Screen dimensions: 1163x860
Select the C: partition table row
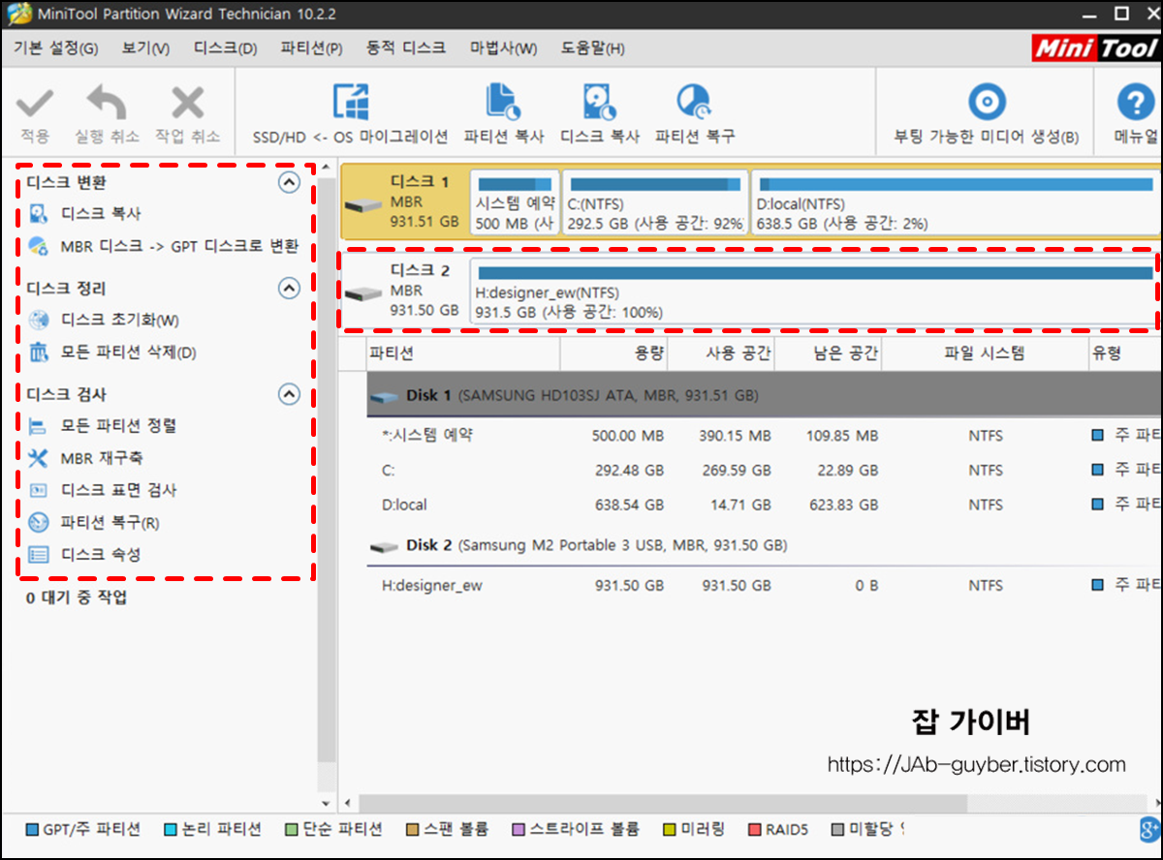[x=764, y=471]
